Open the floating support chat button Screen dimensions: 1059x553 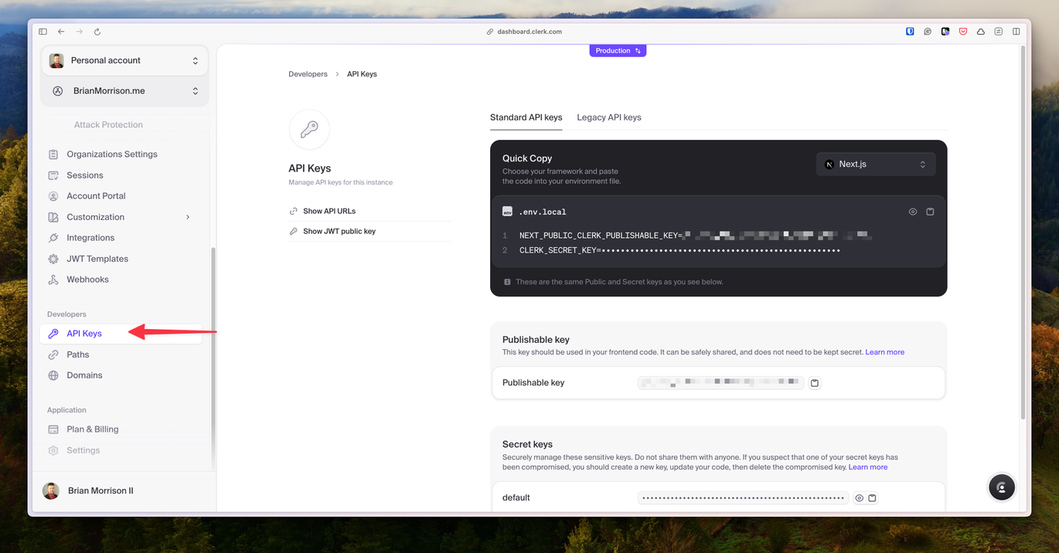pyautogui.click(x=1001, y=487)
